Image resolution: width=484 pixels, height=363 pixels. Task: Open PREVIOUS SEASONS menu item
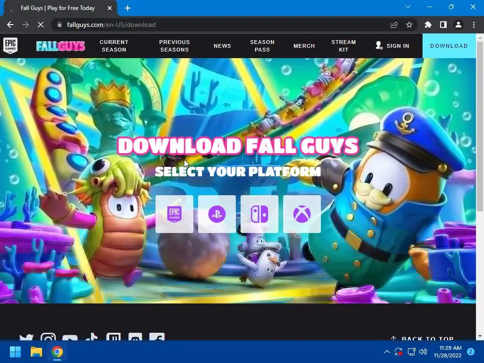point(174,46)
